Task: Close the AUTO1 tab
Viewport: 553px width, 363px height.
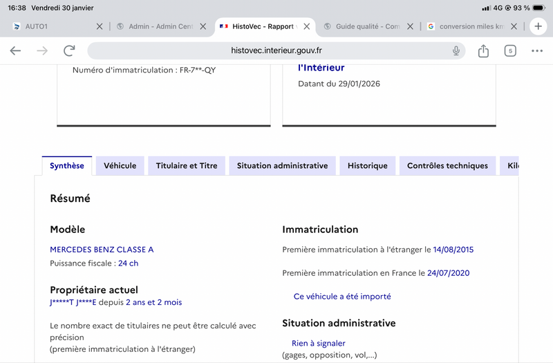Action: point(99,26)
